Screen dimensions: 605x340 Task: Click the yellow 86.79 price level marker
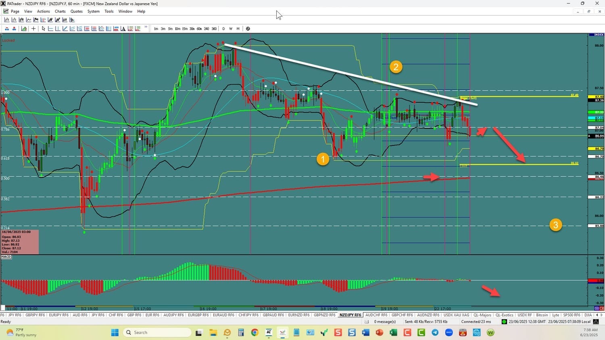596,149
